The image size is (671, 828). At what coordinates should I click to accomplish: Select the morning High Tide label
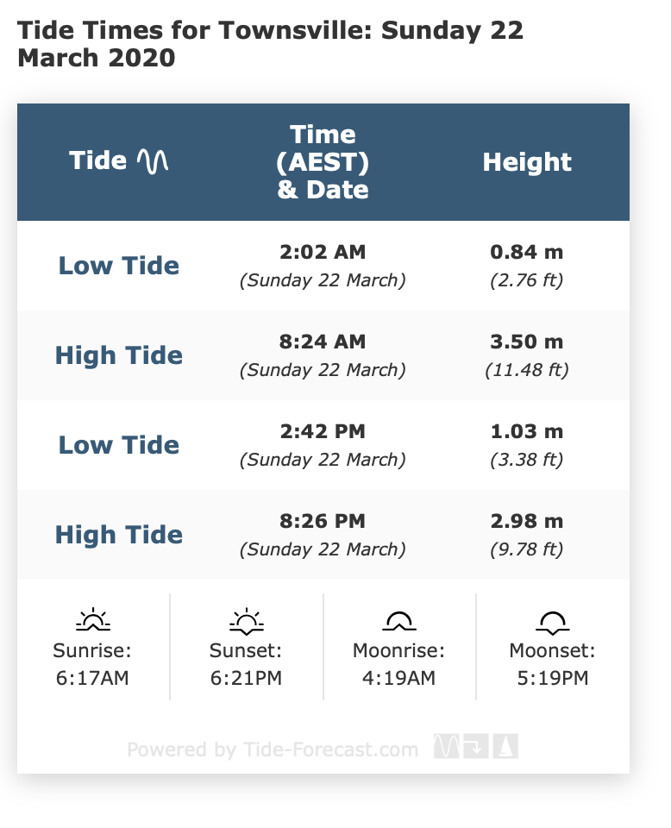119,355
